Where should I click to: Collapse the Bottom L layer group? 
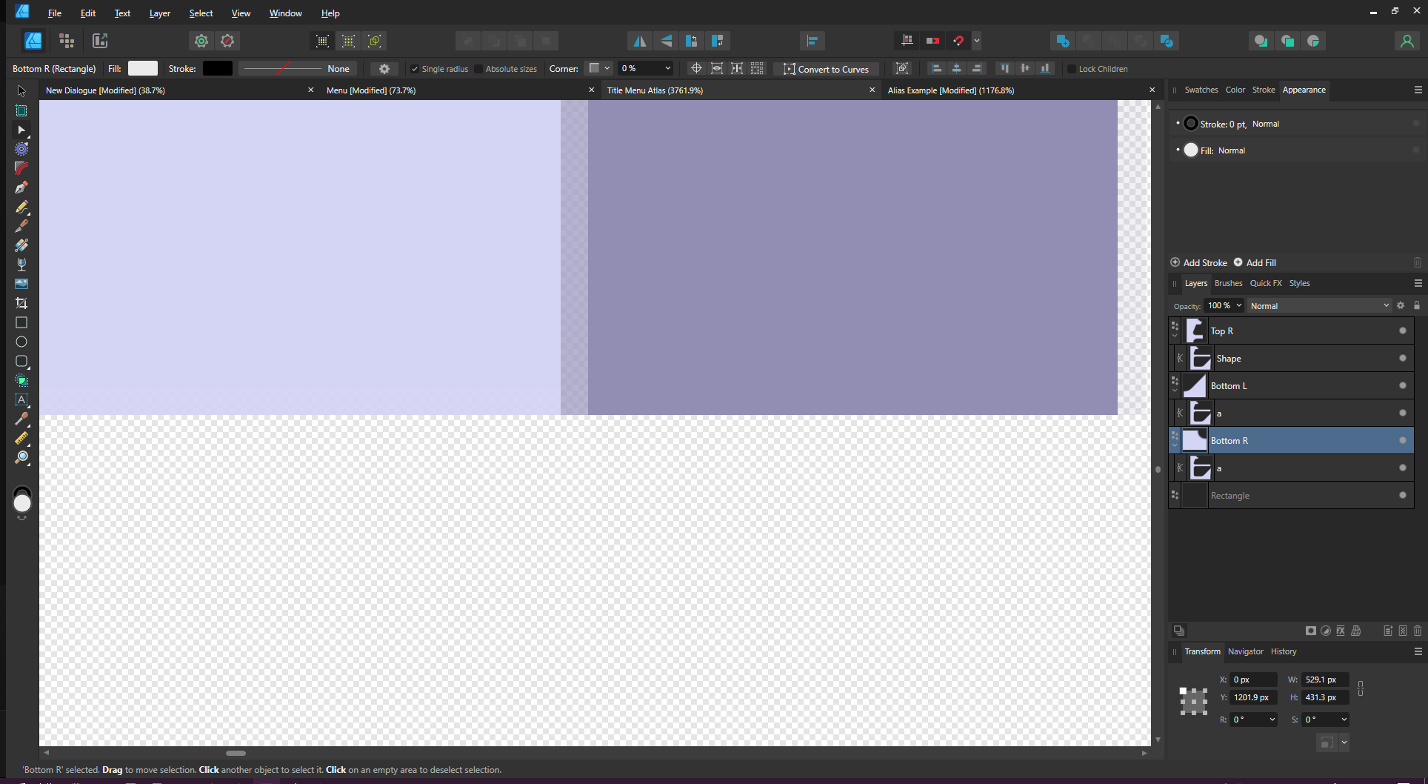point(1175,391)
